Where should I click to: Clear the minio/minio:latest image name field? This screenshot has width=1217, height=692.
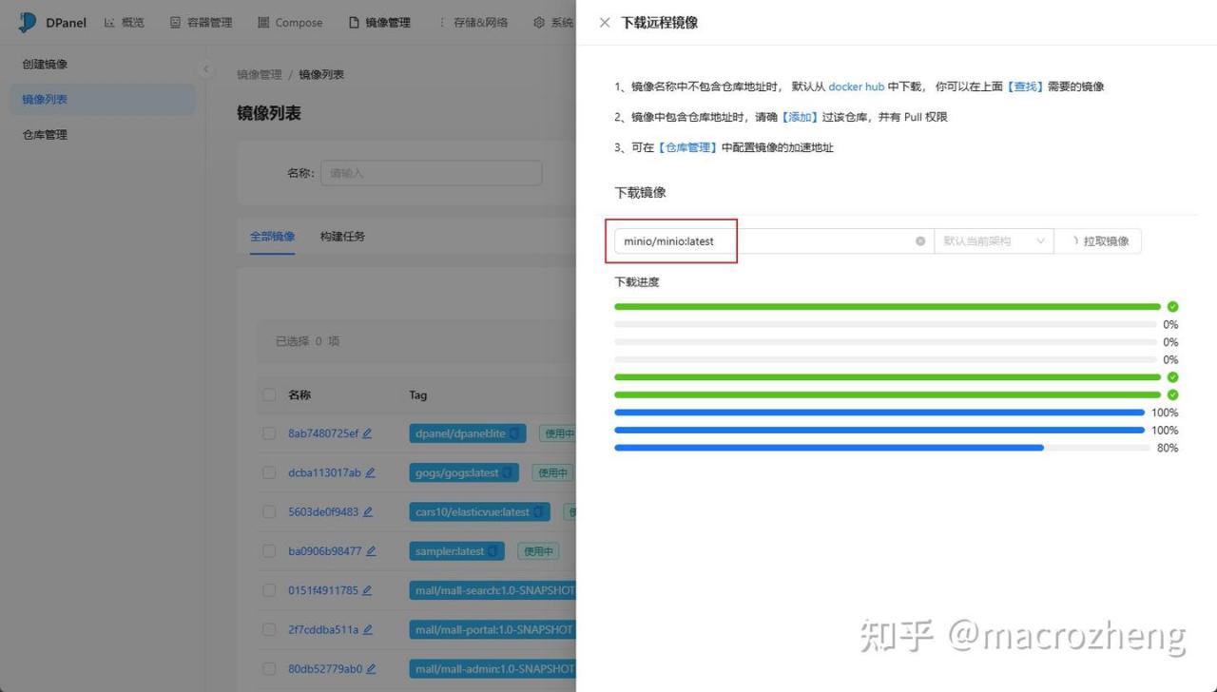[x=920, y=241]
